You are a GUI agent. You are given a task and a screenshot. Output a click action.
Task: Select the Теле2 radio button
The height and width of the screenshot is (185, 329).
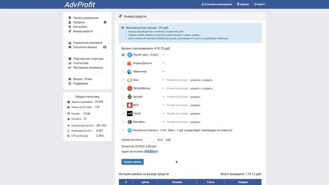coord(123,114)
